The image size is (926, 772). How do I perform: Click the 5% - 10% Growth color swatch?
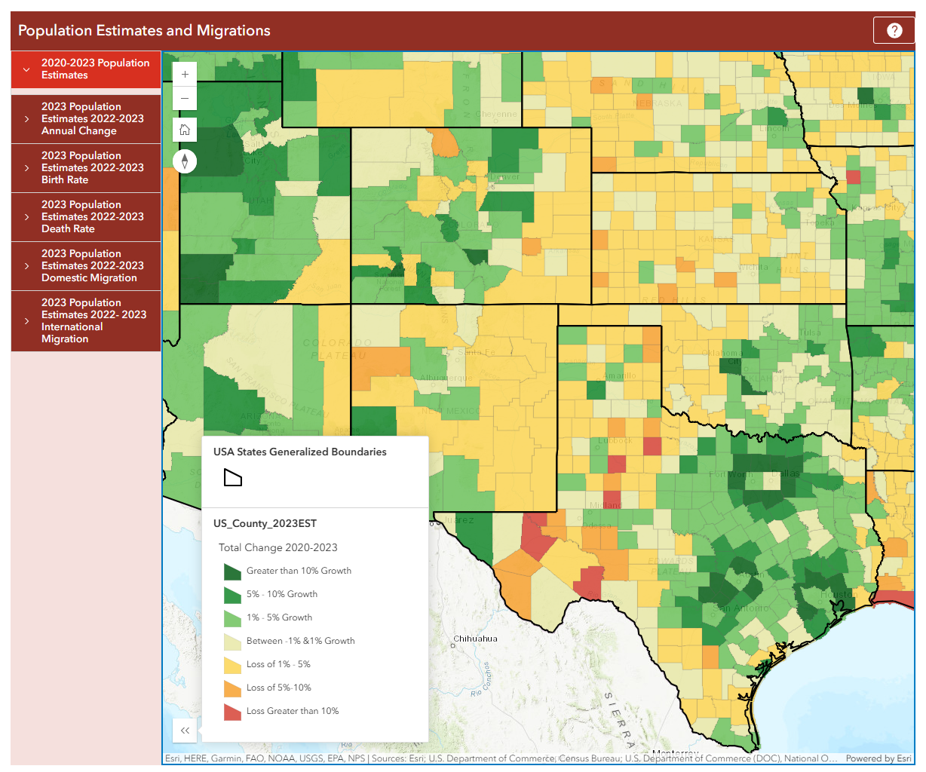pyautogui.click(x=231, y=594)
